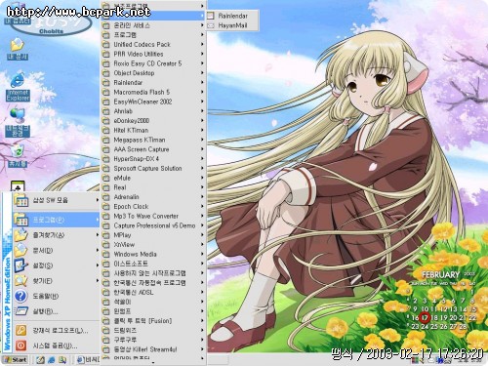Image resolution: width=488 pixels, height=366 pixels.
Task: Click the folder icon beside Epoch Clock
Action: pyautogui.click(x=106, y=207)
